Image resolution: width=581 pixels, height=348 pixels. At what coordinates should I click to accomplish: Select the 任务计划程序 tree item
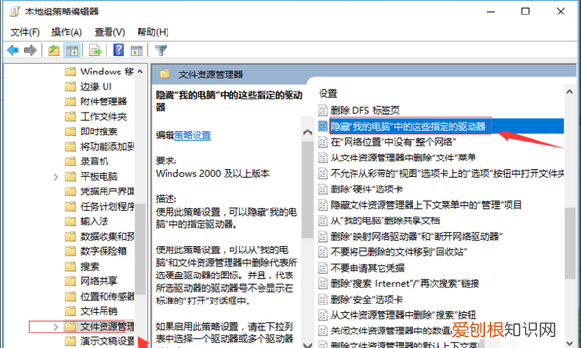pyautogui.click(x=107, y=206)
